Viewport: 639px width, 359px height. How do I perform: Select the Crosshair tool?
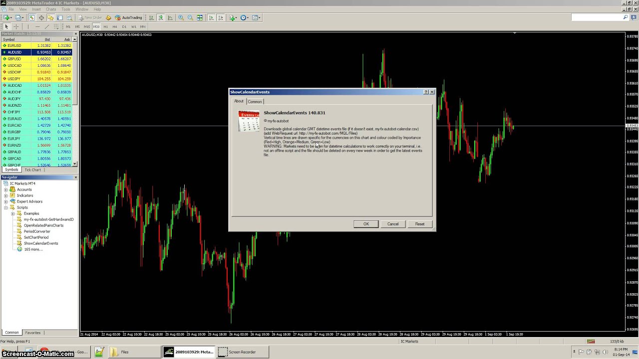(x=16, y=26)
